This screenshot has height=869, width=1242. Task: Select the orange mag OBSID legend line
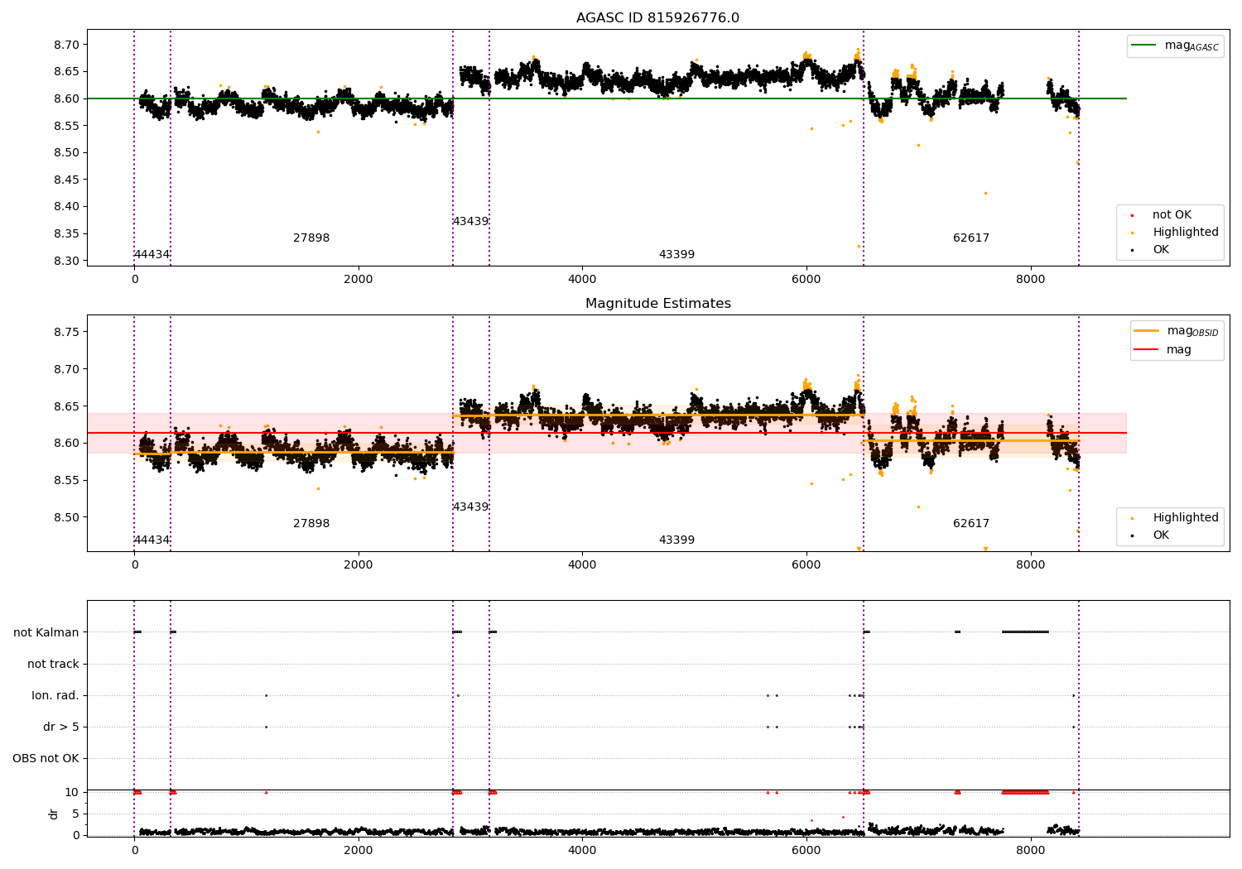click(1147, 331)
